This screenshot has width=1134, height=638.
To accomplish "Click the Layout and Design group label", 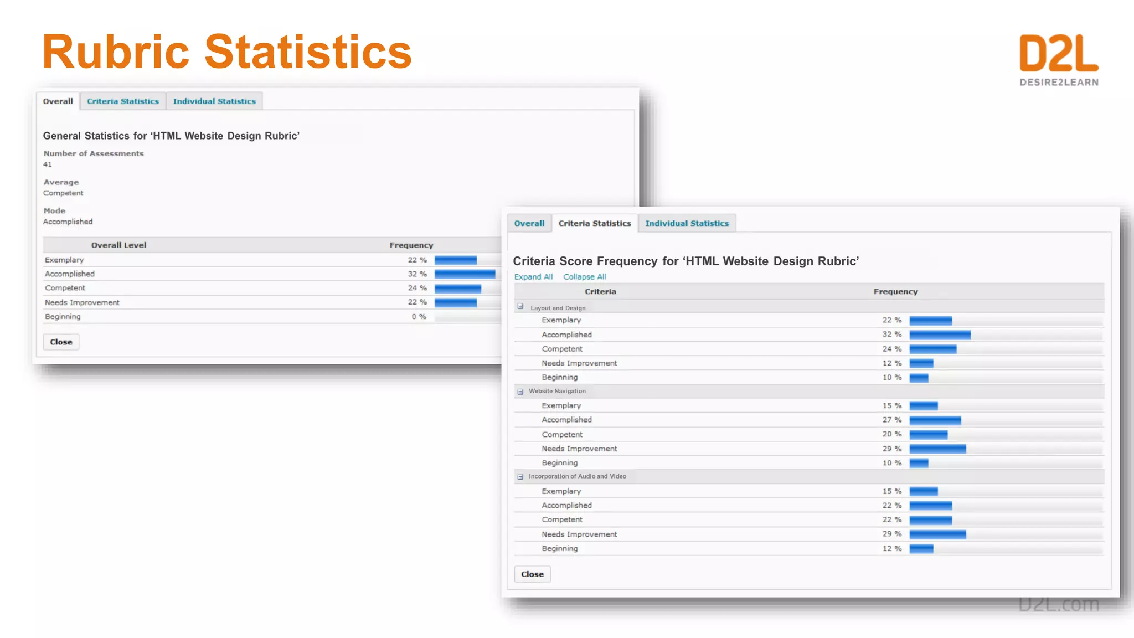I will (558, 308).
